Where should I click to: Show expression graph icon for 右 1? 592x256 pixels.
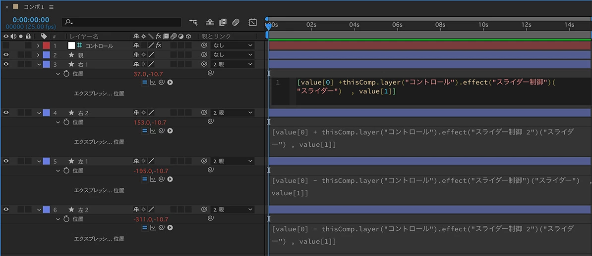(x=153, y=82)
